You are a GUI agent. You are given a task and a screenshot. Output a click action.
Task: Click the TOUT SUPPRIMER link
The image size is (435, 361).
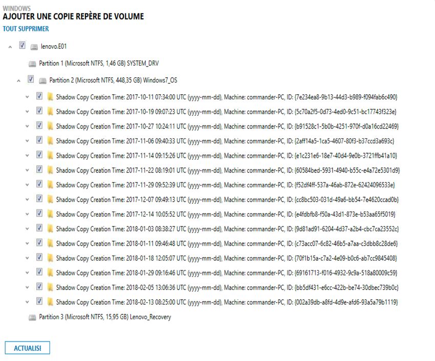pos(26,29)
